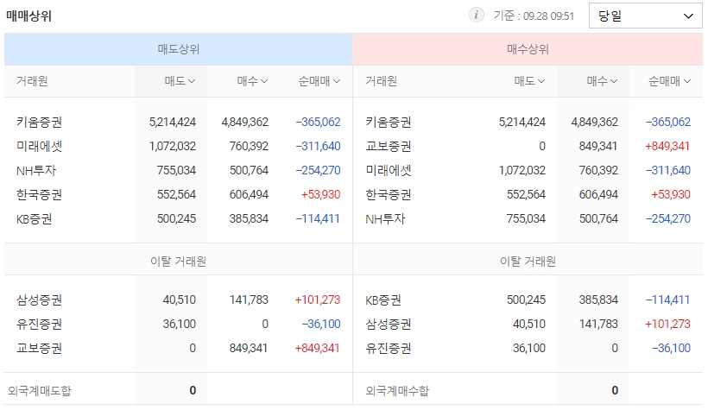Select the 매수상위 header tab
Screen dimensions: 708x410
(x=528, y=49)
